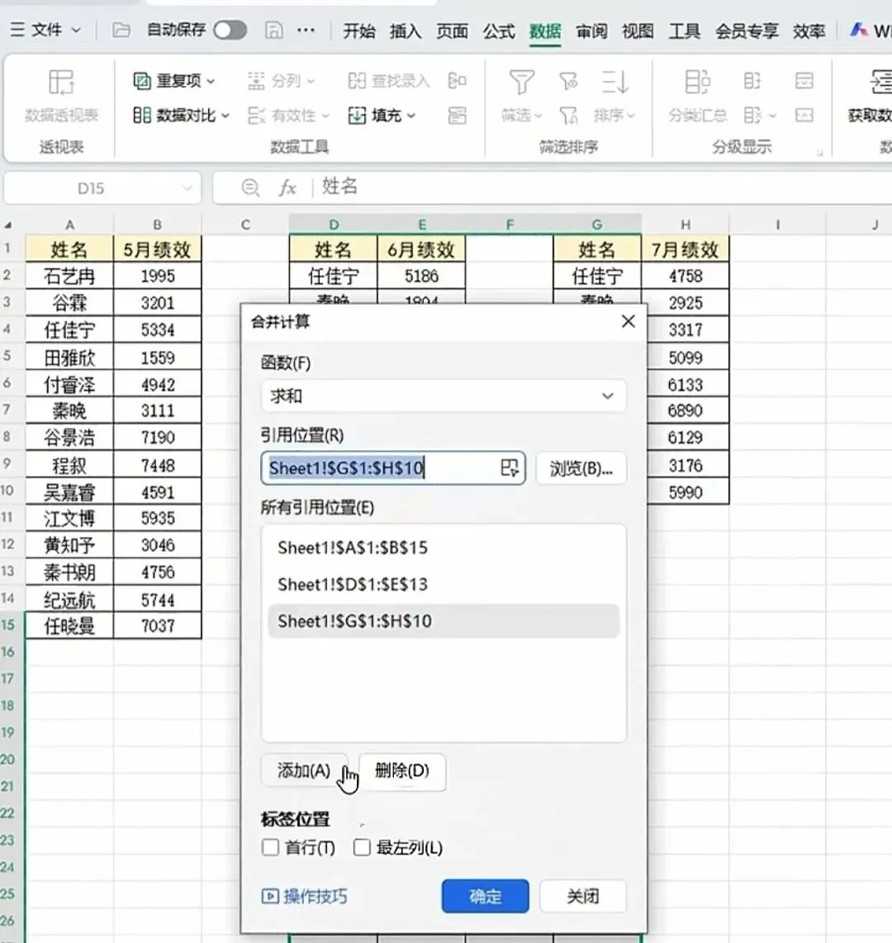Click the 操作技巧 video play icon
This screenshot has height=943, width=892.
click(270, 896)
